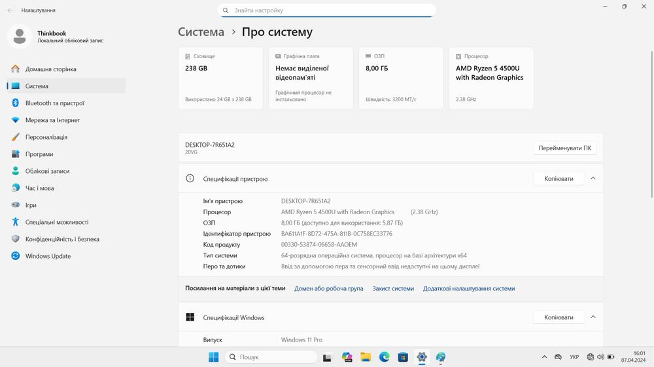
Task: Open Додаткові налаштування системи link
Action: pyautogui.click(x=469, y=288)
